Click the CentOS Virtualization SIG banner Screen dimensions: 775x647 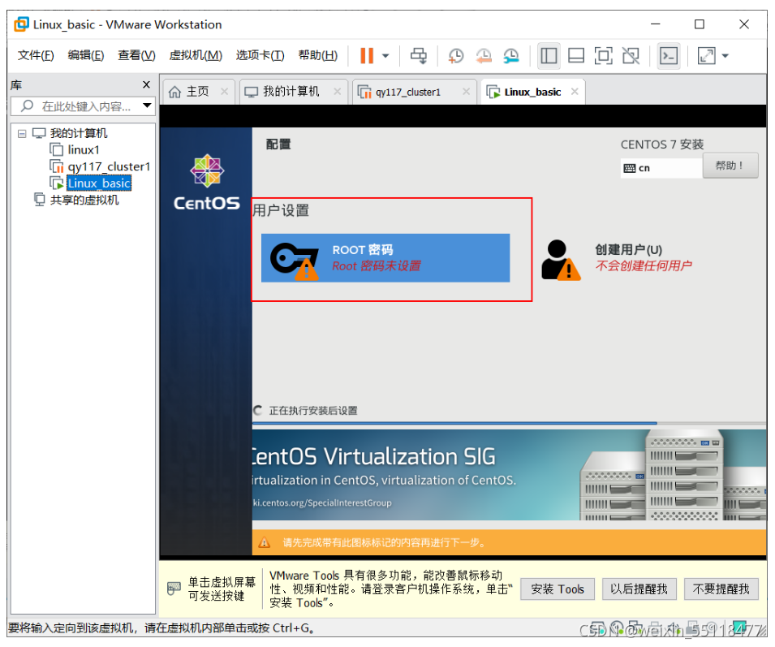pos(509,475)
